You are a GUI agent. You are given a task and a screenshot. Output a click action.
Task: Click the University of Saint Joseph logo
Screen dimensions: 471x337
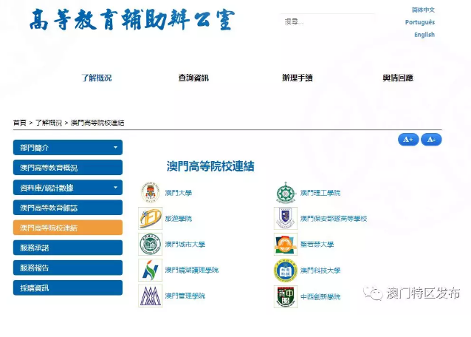tap(286, 244)
